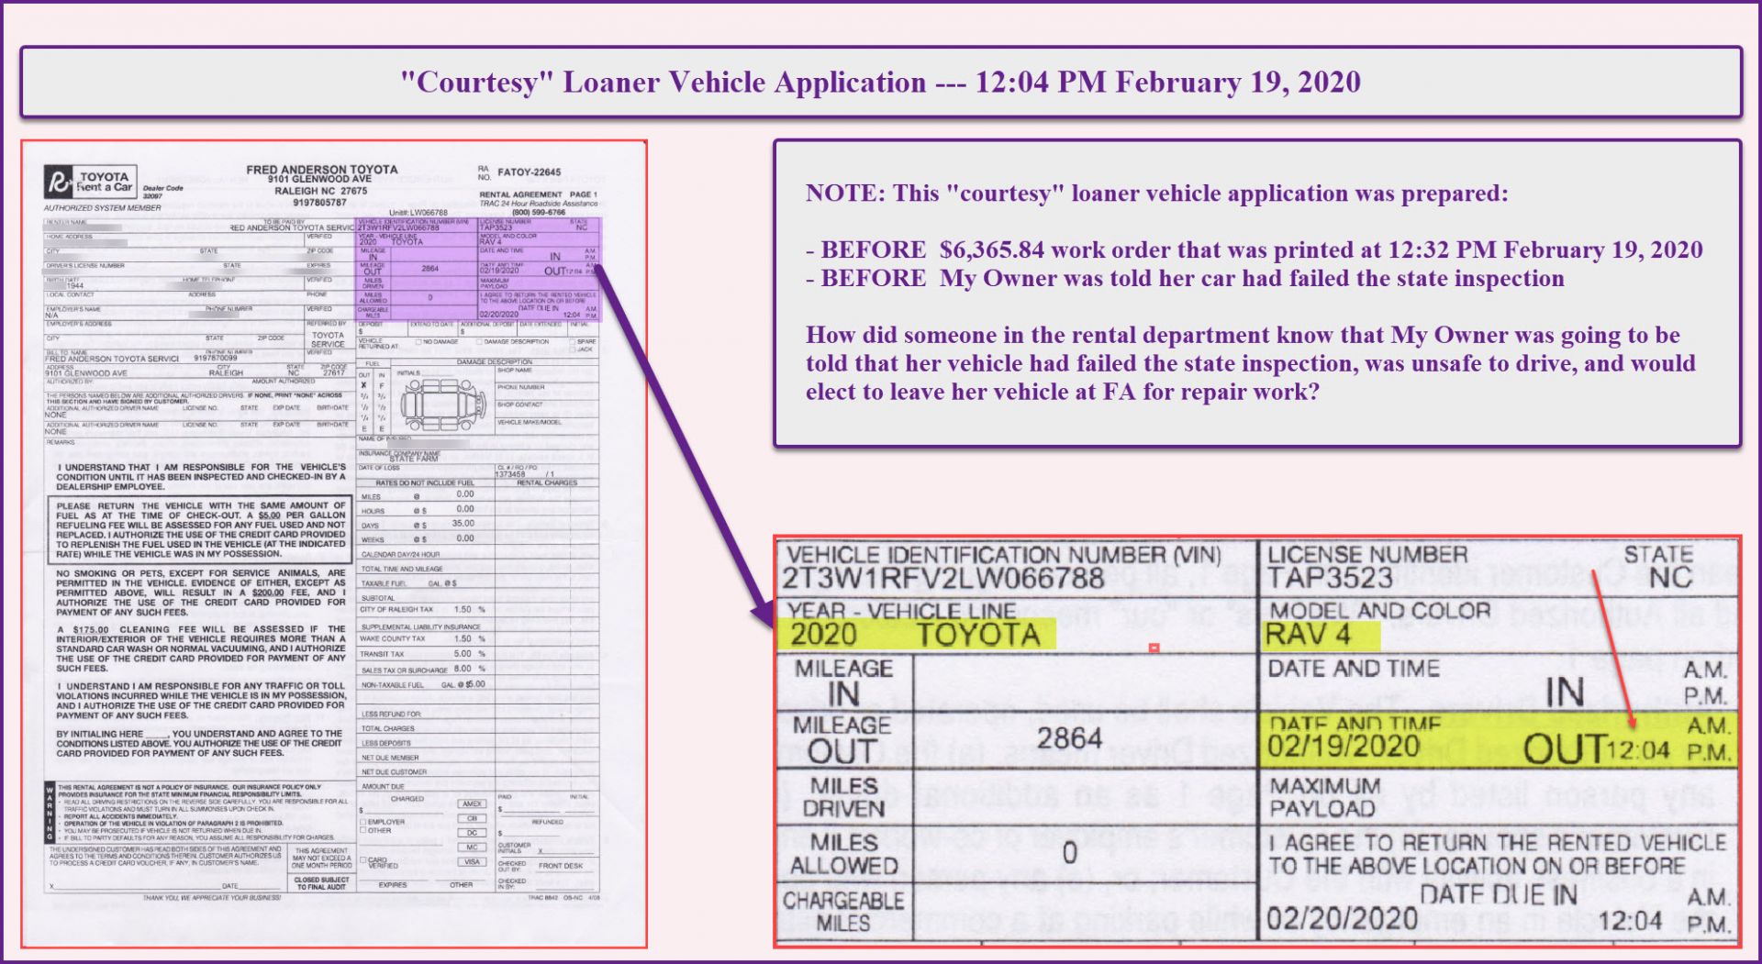Click 'THANK YOU, WE APPRECIATE YOUR BUSINESS!' footer
Image resolution: width=1762 pixels, height=964 pixels.
(x=212, y=897)
